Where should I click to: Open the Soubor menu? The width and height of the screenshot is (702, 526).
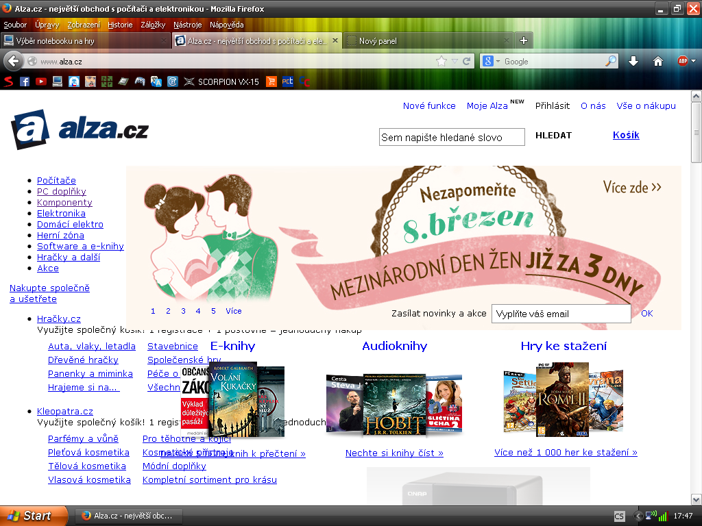pos(15,25)
